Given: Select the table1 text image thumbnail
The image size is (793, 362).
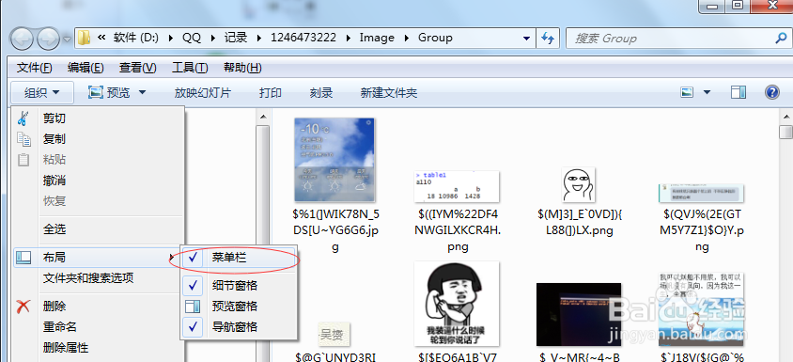Looking at the screenshot, I should click(x=457, y=186).
